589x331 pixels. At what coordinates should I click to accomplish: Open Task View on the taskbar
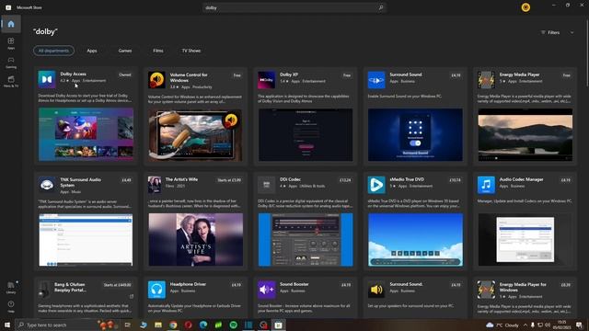coord(127,325)
